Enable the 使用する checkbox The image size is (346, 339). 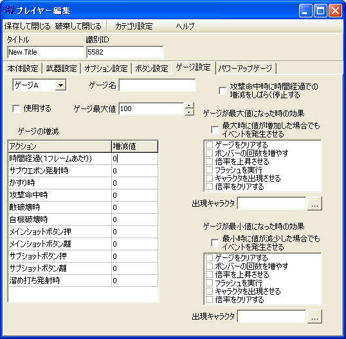16,109
